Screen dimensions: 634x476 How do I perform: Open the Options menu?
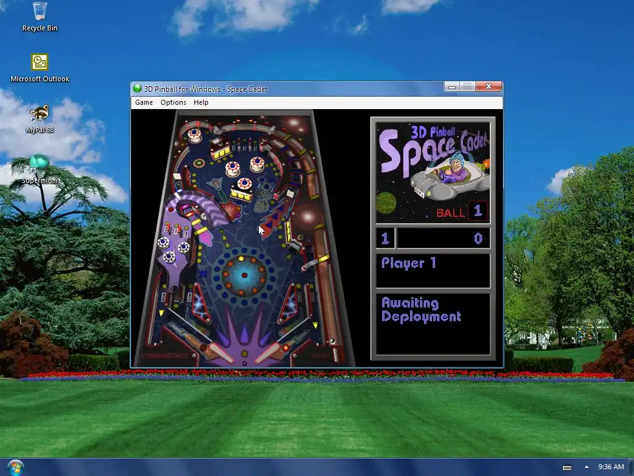173,102
